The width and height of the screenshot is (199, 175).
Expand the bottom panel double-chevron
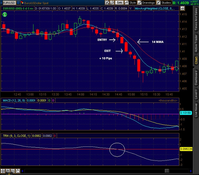(9, 174)
